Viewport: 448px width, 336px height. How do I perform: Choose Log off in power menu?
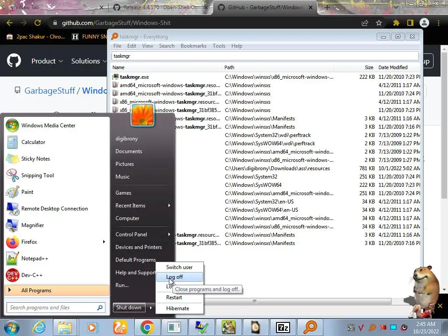[x=179, y=277]
